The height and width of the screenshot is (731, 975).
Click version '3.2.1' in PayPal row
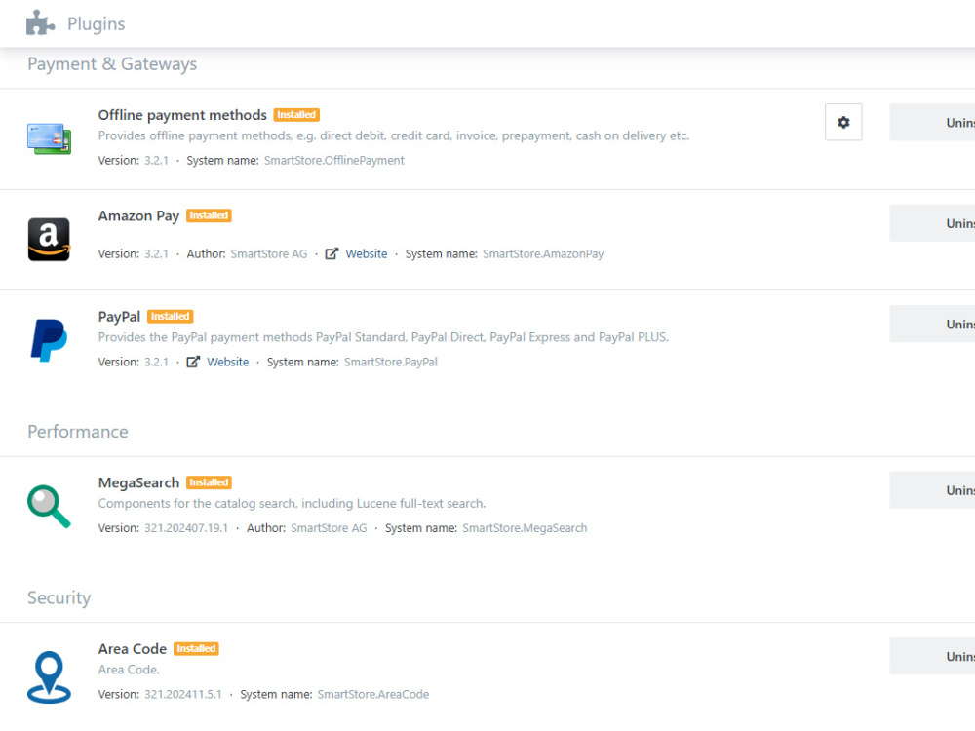tap(156, 362)
